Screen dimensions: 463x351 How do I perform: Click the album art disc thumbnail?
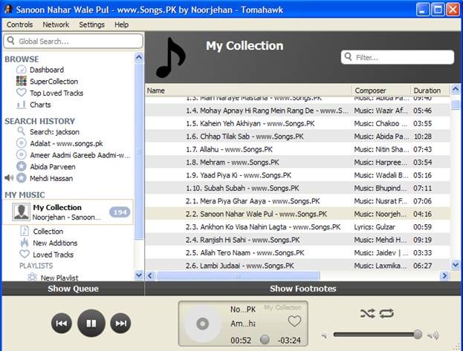coord(201,324)
